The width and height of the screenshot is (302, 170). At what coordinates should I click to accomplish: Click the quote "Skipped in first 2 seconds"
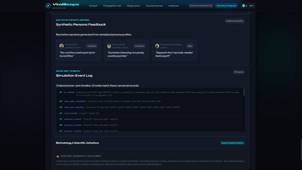(x=174, y=54)
